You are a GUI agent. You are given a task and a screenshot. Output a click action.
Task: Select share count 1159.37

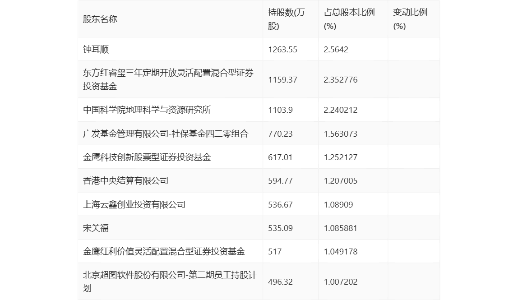point(282,80)
